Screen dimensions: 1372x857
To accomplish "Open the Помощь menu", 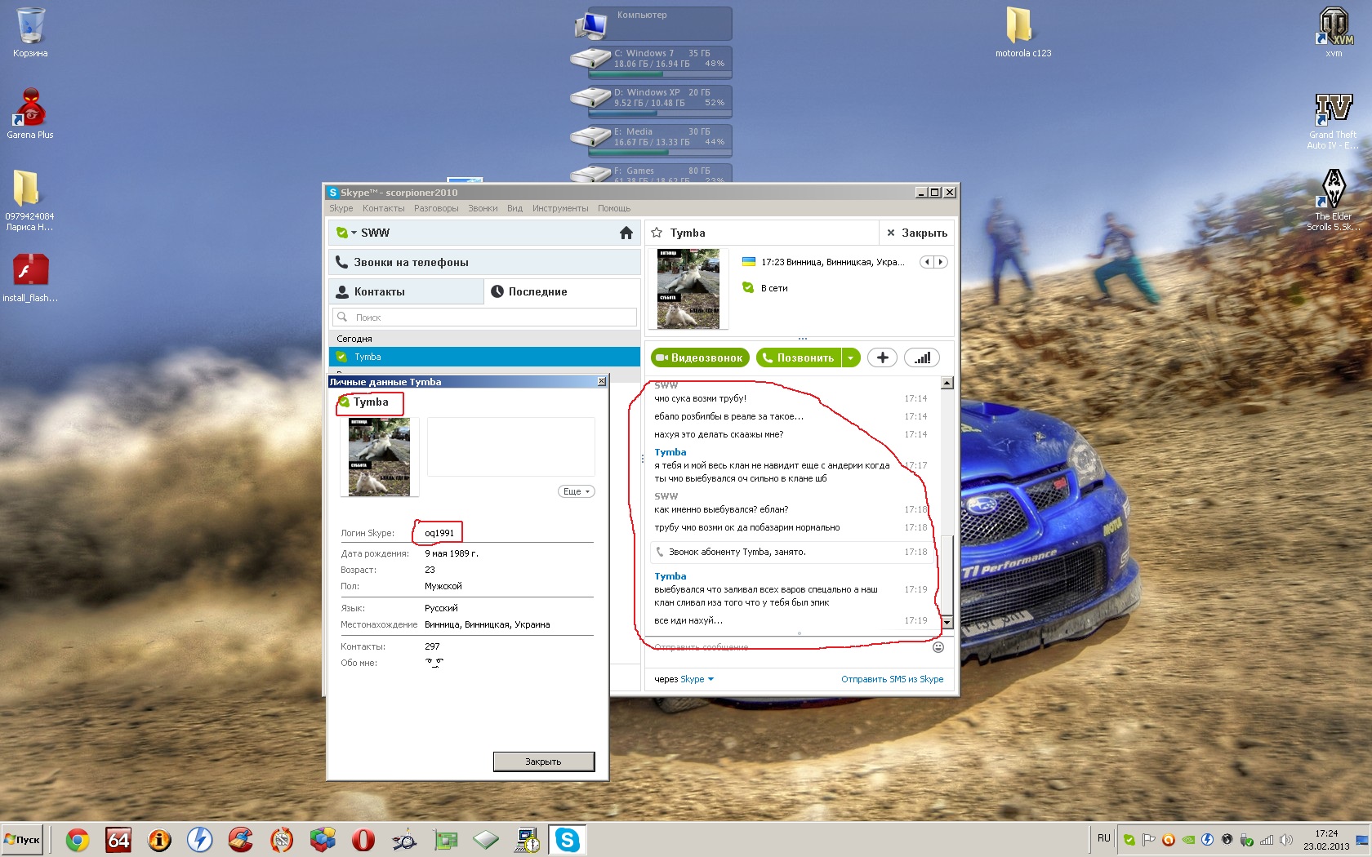I will 614,208.
